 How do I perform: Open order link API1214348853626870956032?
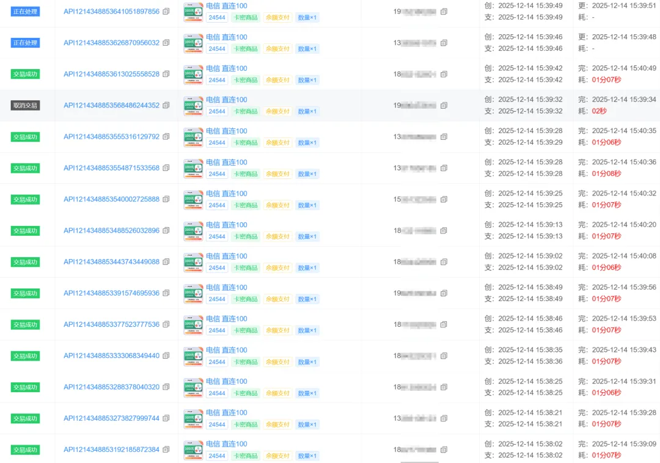tap(111, 43)
